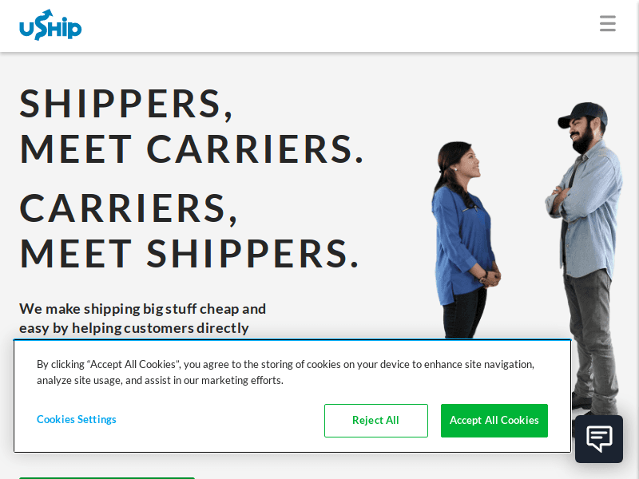Click "easy by helping customers directly" line
This screenshot has height=479, width=639.
pyautogui.click(x=134, y=328)
